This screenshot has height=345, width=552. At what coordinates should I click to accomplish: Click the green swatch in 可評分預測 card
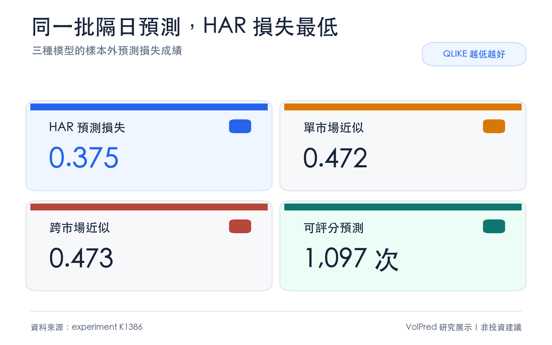(x=494, y=226)
